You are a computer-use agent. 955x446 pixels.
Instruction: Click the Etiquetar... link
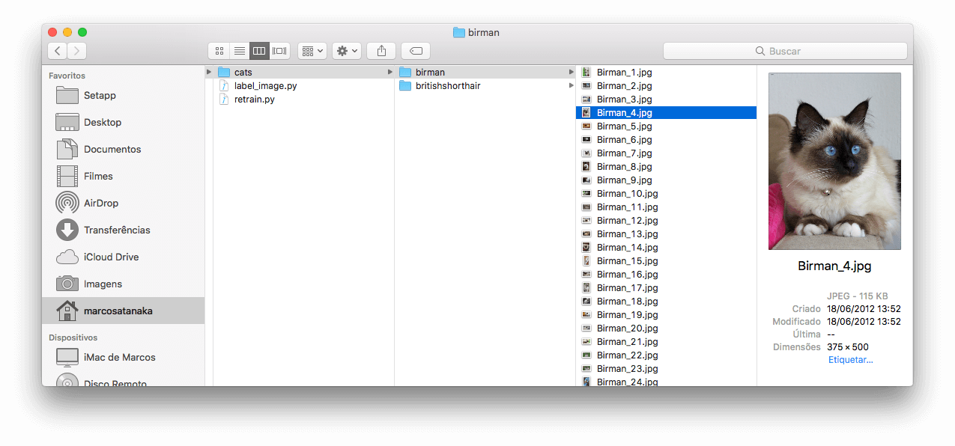(850, 360)
